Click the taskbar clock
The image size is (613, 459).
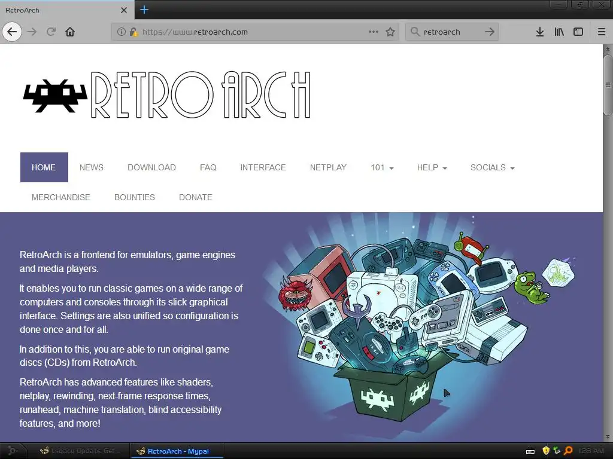[x=591, y=451]
